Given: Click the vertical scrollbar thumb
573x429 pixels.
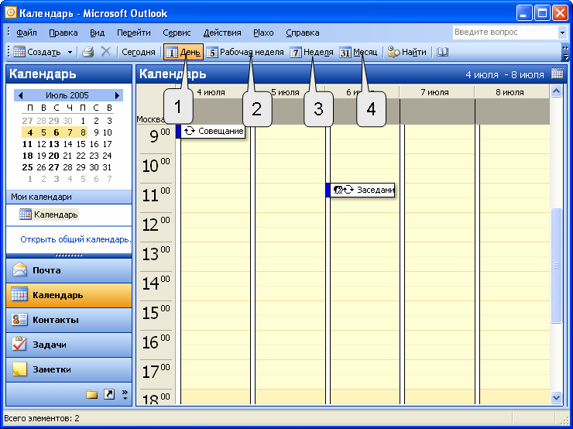Looking at the screenshot, I should [556, 266].
